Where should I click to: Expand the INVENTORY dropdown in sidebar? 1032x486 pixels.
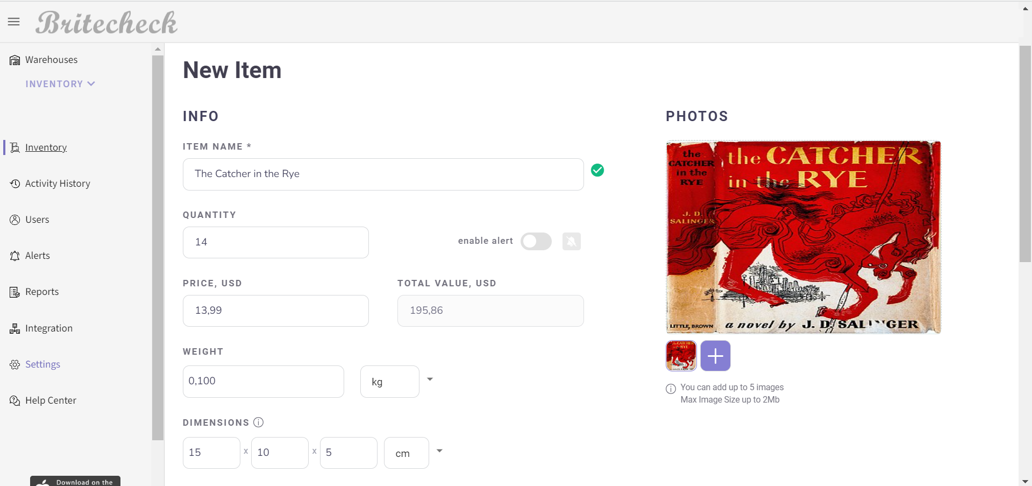pos(60,84)
